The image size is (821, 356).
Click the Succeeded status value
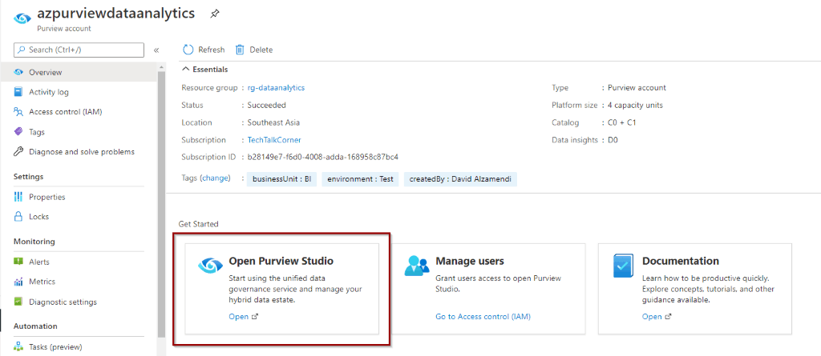tap(267, 105)
